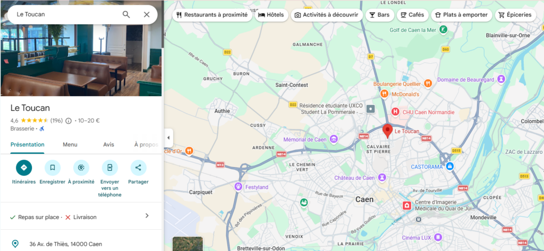Choose Plats à emporter chip
This screenshot has height=251, width=544.
point(462,15)
